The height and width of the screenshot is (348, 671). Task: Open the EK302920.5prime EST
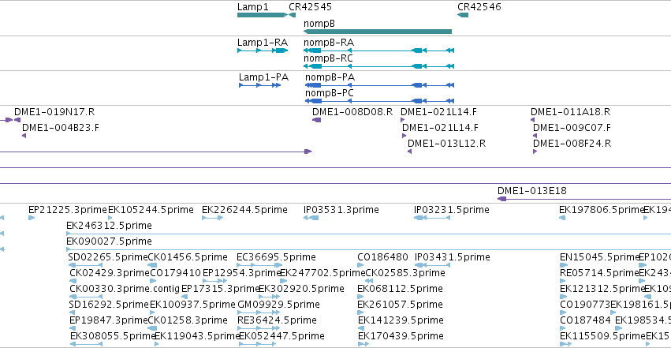coord(269,297)
